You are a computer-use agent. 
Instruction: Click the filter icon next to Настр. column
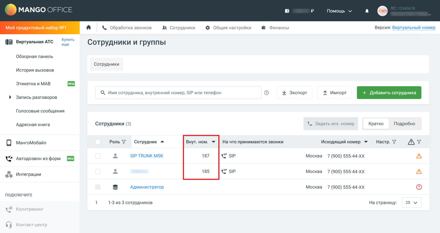point(394,142)
